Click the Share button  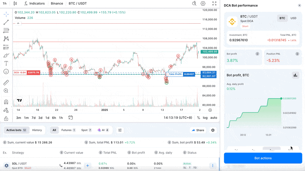[198, 130]
